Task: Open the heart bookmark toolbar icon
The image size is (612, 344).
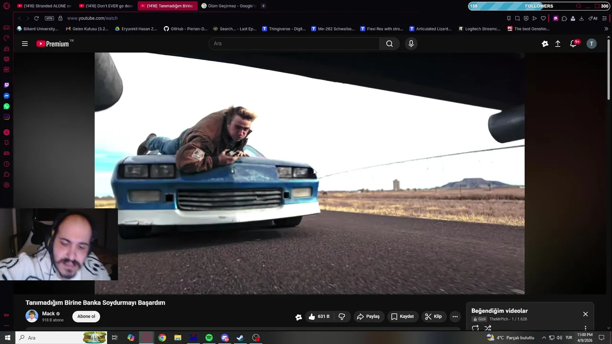Action: (x=543, y=18)
